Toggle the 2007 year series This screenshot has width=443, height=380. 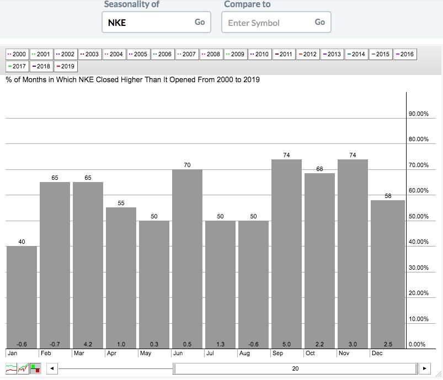(x=188, y=54)
